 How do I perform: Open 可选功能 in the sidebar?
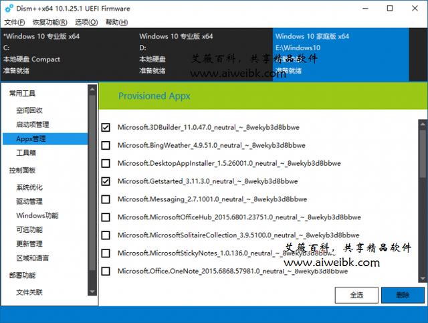pos(29,229)
